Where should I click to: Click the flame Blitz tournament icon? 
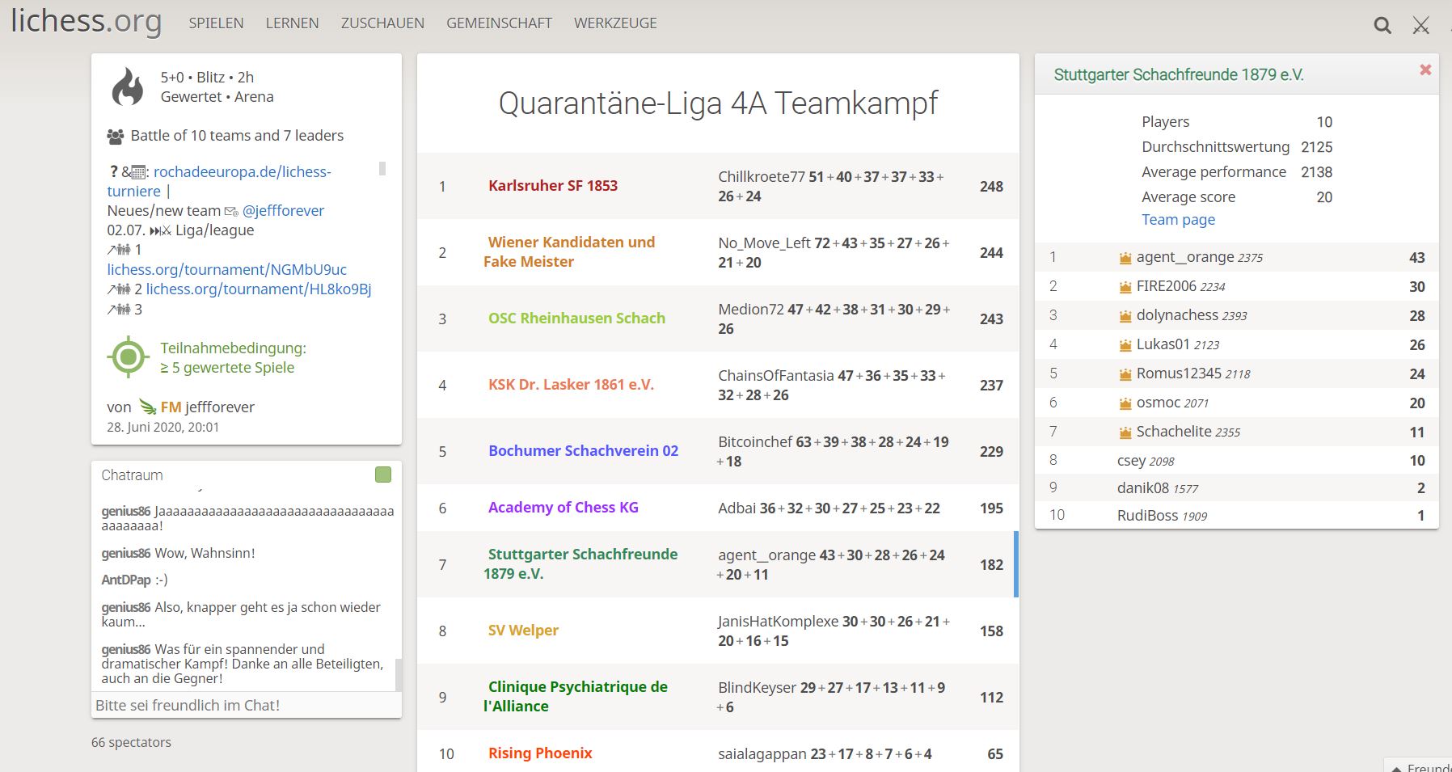pos(128,87)
